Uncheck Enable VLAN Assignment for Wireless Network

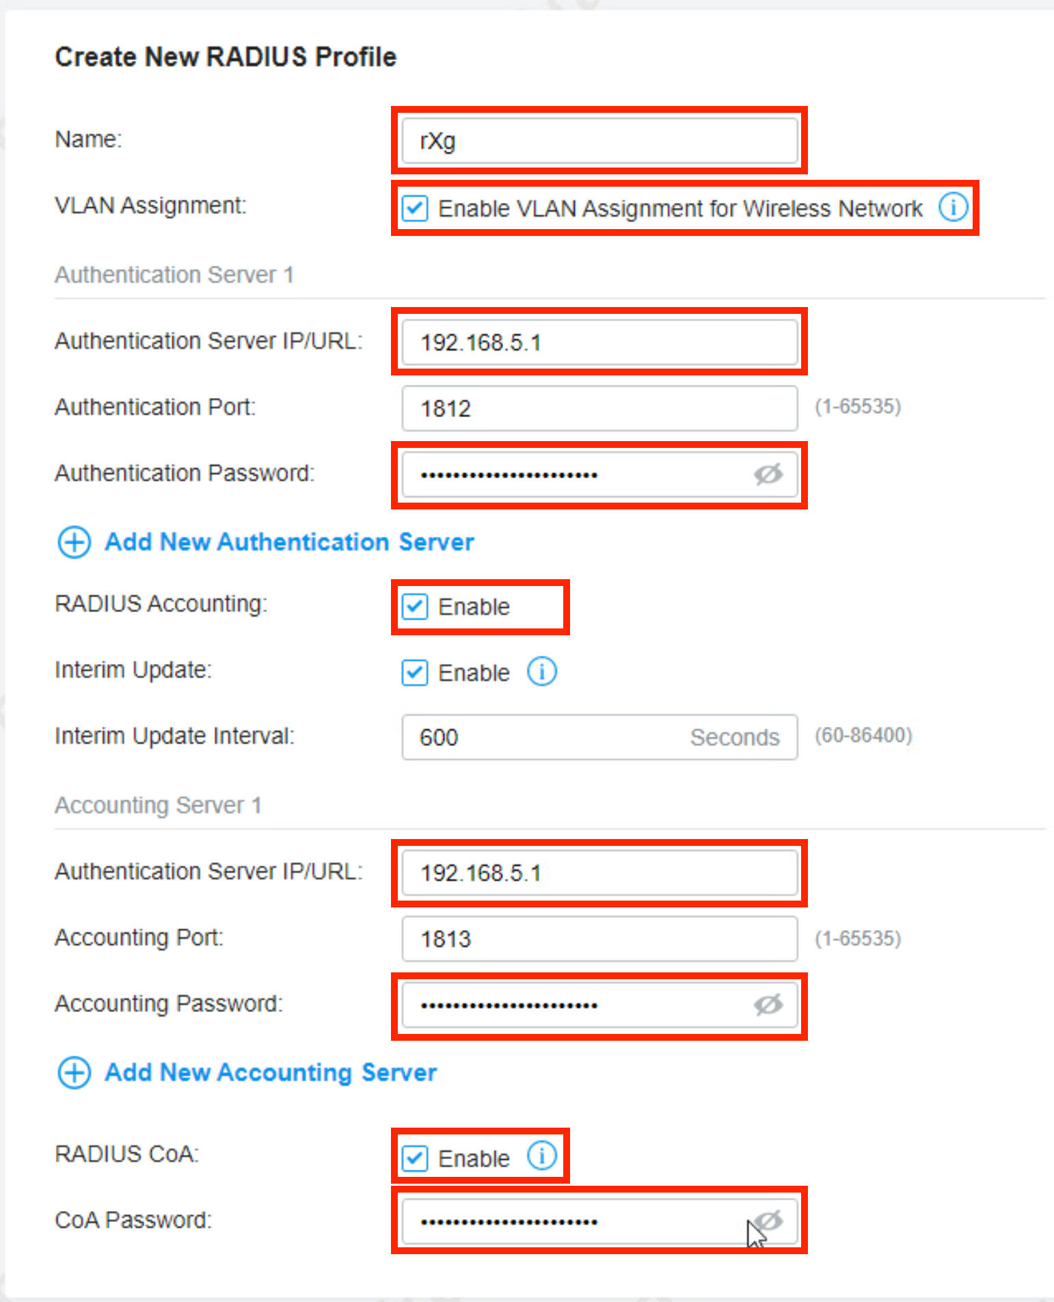coord(415,208)
